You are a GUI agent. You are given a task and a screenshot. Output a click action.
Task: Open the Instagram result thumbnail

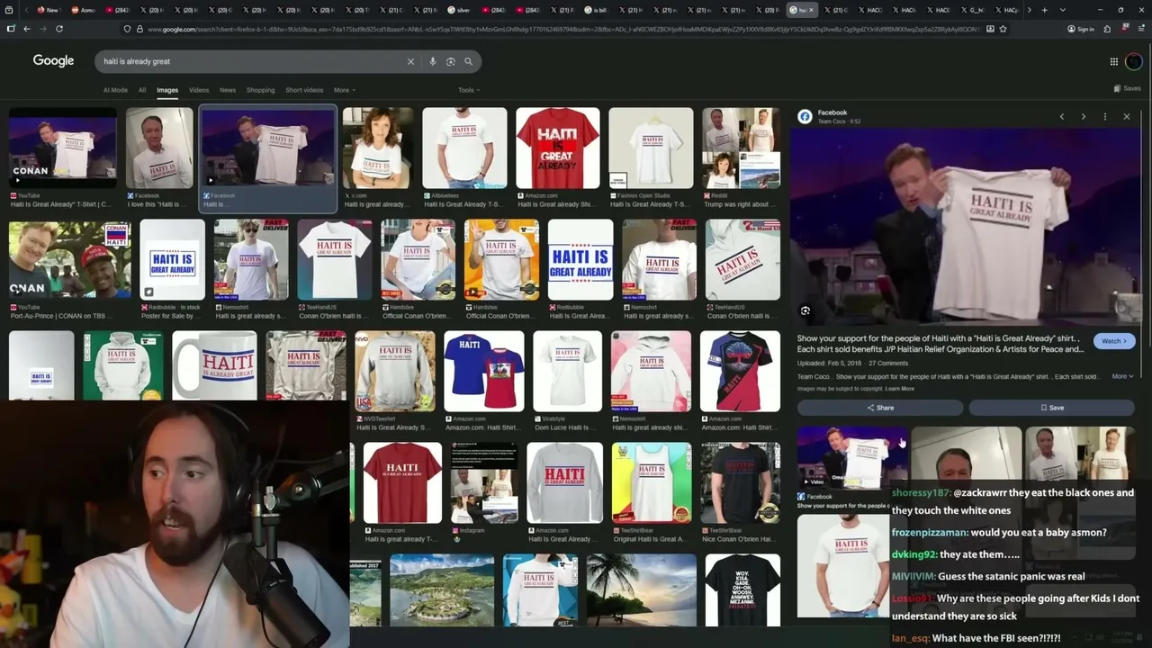click(484, 483)
